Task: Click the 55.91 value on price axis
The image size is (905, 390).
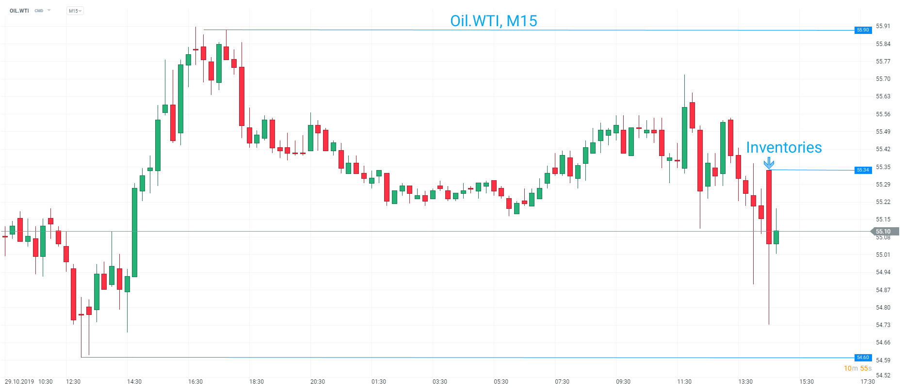Action: 883,26
